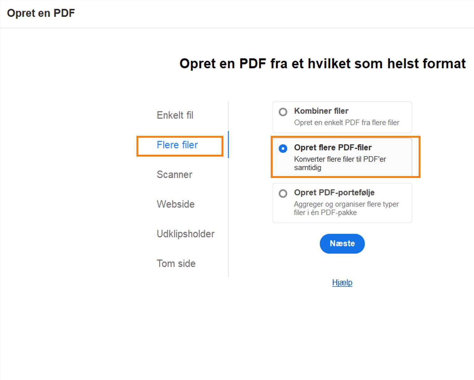Screen dimensions: 474x380
Task: Switch to the Enkelt fil tab
Action: [175, 115]
